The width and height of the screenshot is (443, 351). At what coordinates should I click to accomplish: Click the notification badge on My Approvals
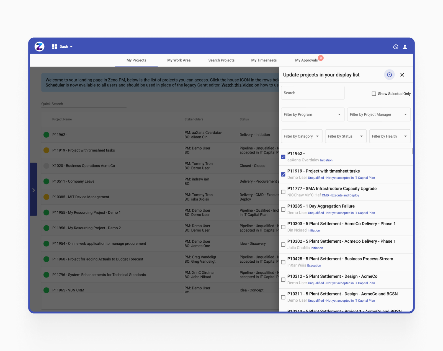(321, 58)
